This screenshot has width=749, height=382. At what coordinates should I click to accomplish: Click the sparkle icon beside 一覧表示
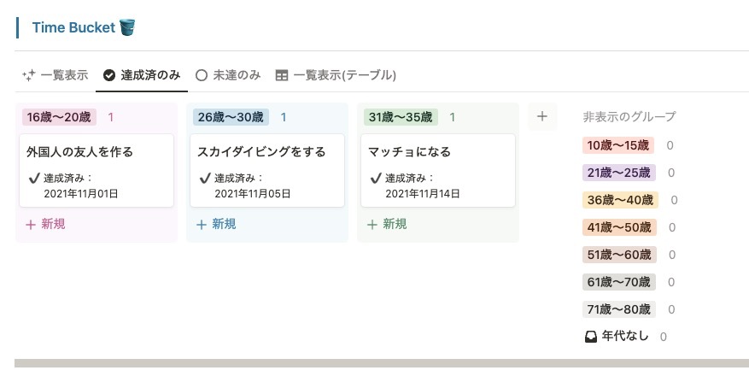coord(28,75)
